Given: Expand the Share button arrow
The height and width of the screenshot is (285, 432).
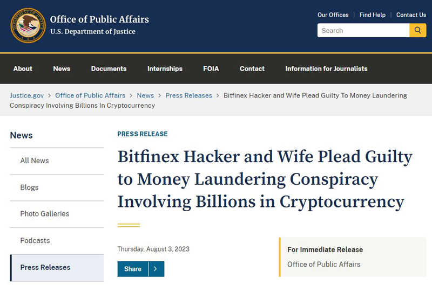Looking at the screenshot, I should tap(156, 269).
